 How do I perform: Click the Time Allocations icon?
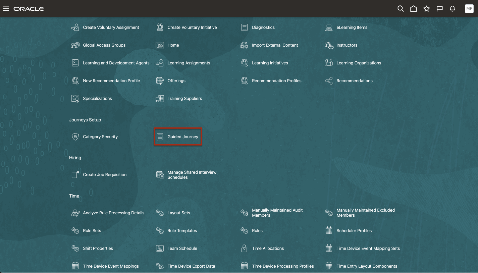[245, 249]
